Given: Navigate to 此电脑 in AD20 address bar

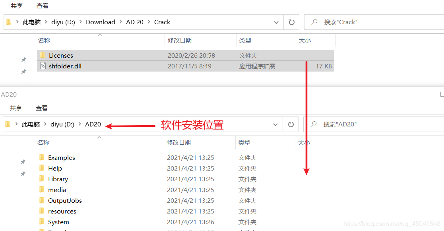Looking at the screenshot, I should [x=31, y=124].
